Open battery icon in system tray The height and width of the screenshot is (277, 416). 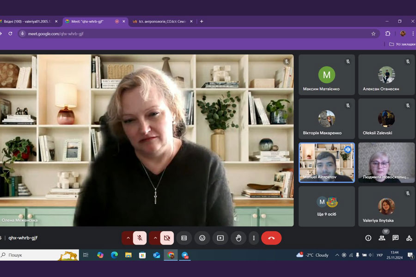[x=364, y=255]
